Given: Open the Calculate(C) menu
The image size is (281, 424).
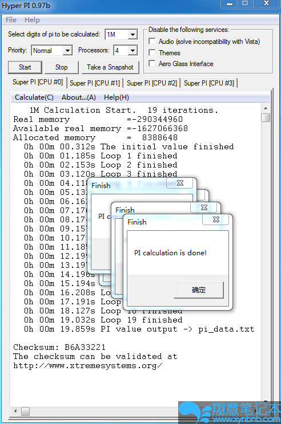Looking at the screenshot, I should (x=34, y=97).
